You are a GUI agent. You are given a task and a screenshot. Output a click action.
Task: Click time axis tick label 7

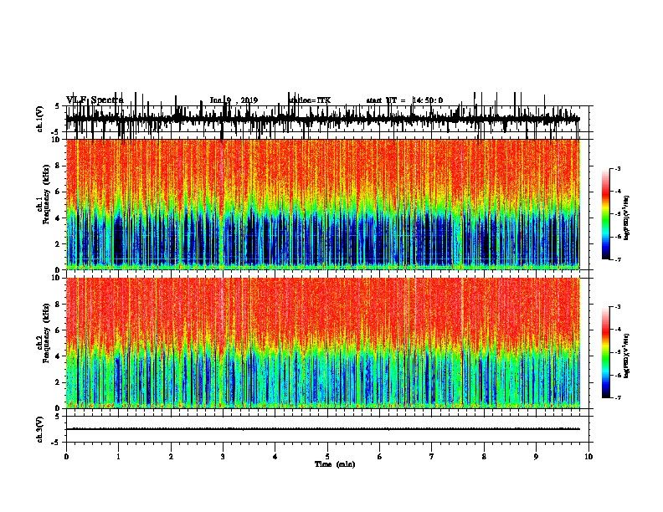point(432,457)
